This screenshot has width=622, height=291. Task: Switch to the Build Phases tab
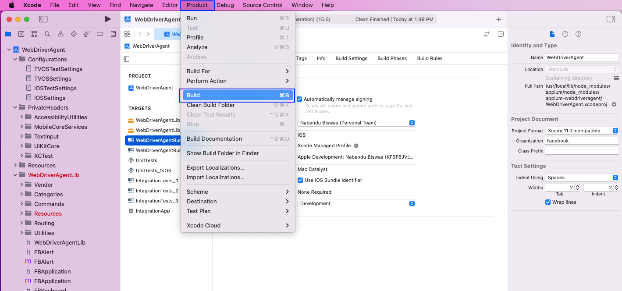(x=392, y=58)
